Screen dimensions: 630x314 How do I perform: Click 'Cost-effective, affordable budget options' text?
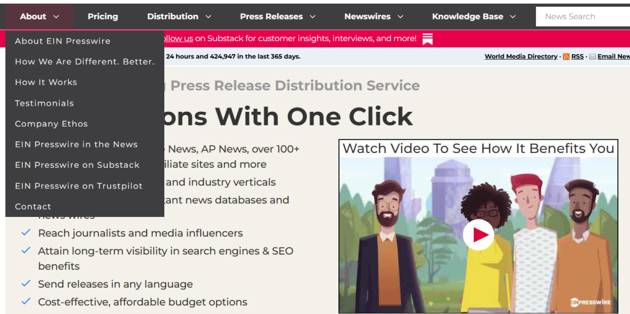pos(143,302)
